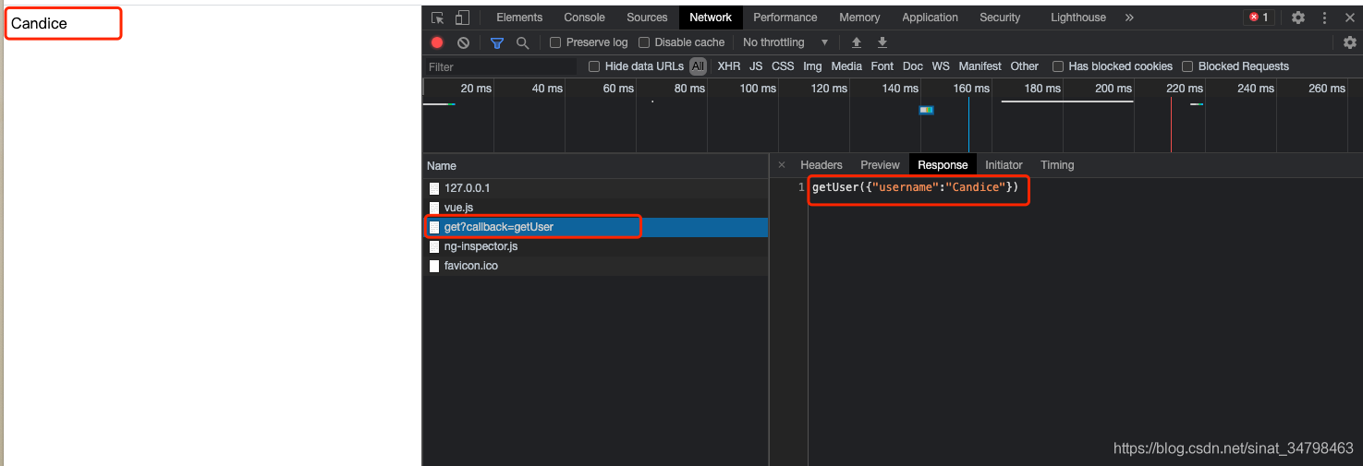Viewport: 1363px width, 466px height.
Task: Open the Application tab
Action: coord(930,18)
